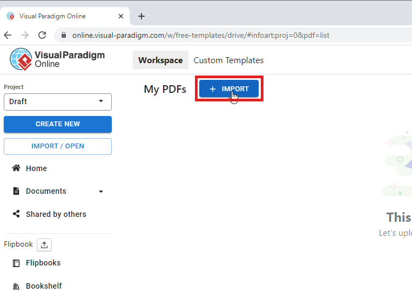Viewport: 412px width, 300px height.
Task: Click the Visual Paradigm Online logo
Action: click(57, 59)
